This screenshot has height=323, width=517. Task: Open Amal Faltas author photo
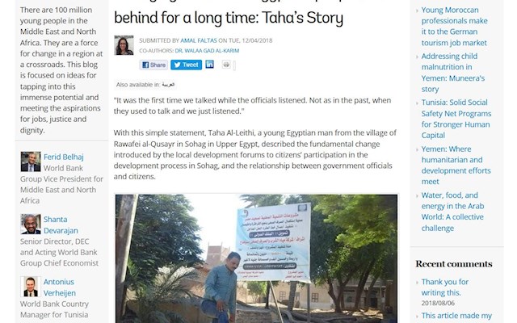tap(124, 45)
